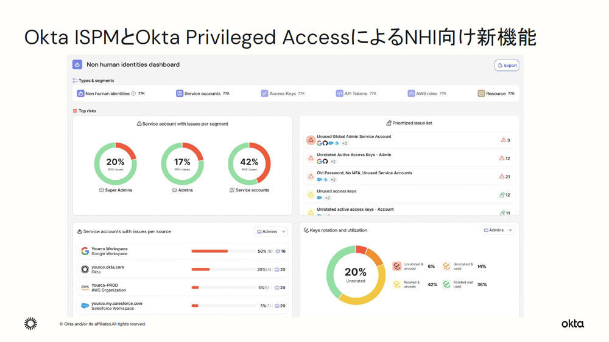
Task: Click the GitHub icon under Unrotated Active Access Keys
Action: pos(325,162)
